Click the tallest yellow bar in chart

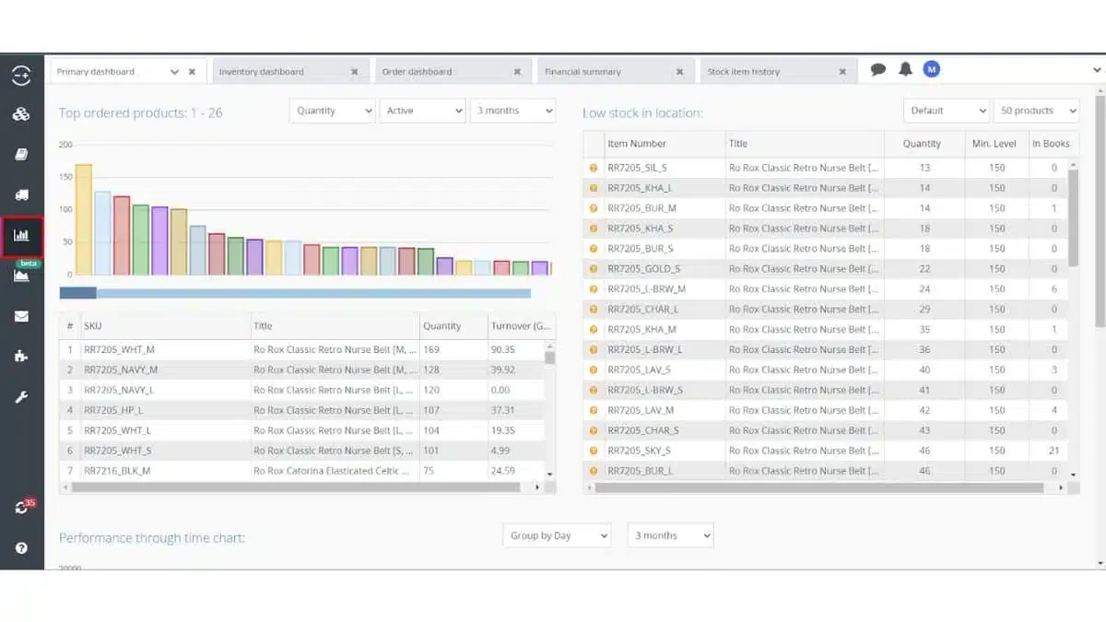click(x=83, y=219)
